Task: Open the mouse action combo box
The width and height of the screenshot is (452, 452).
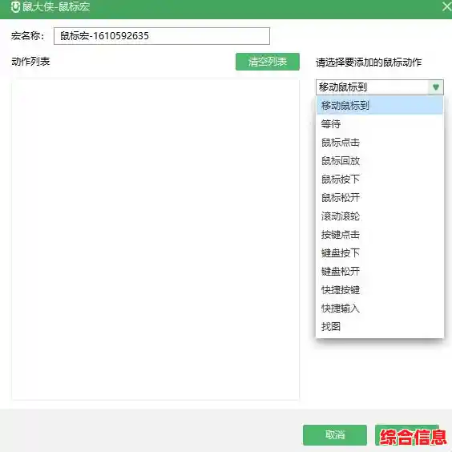Action: click(x=380, y=87)
